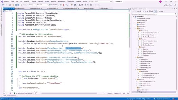The image size is (178, 100).
Task: Switch to the ProfesorRepository.cs tab
Action: coord(36,9)
